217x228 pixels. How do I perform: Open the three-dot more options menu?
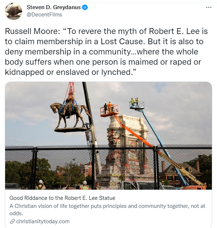[x=209, y=7]
